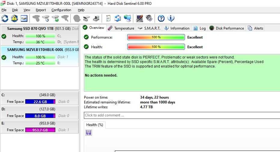Image resolution: width=280 pixels, height=152 pixels.
Task: Open the Configuration menu
Action: pos(61,10)
